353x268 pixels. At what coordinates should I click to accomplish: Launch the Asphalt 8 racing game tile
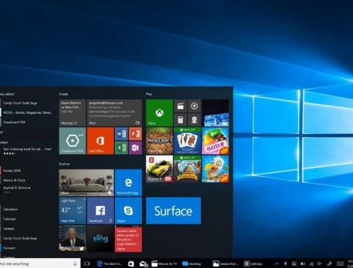(159, 169)
